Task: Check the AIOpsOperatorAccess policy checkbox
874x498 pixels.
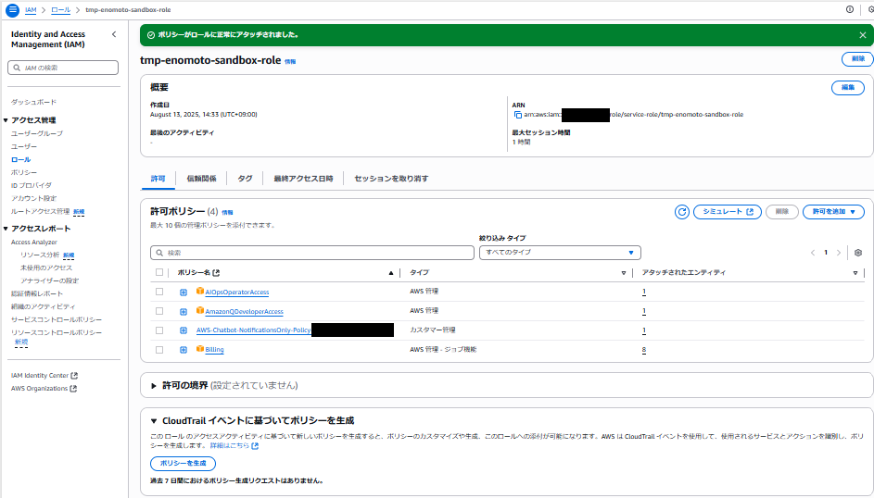Action: [159, 292]
